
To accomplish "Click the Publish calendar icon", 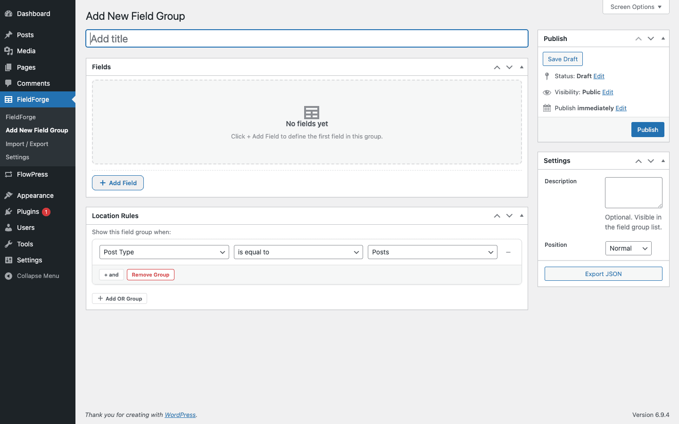I will pyautogui.click(x=547, y=108).
